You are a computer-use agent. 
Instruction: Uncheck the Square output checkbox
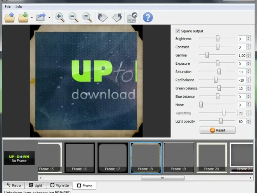178,31
